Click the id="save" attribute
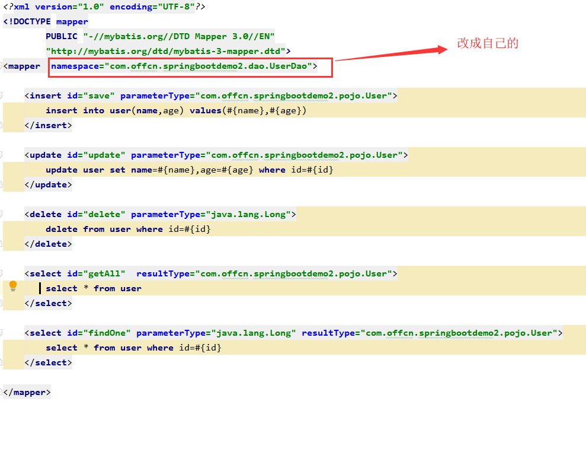Image resolution: width=586 pixels, height=449 pixels. (91, 95)
